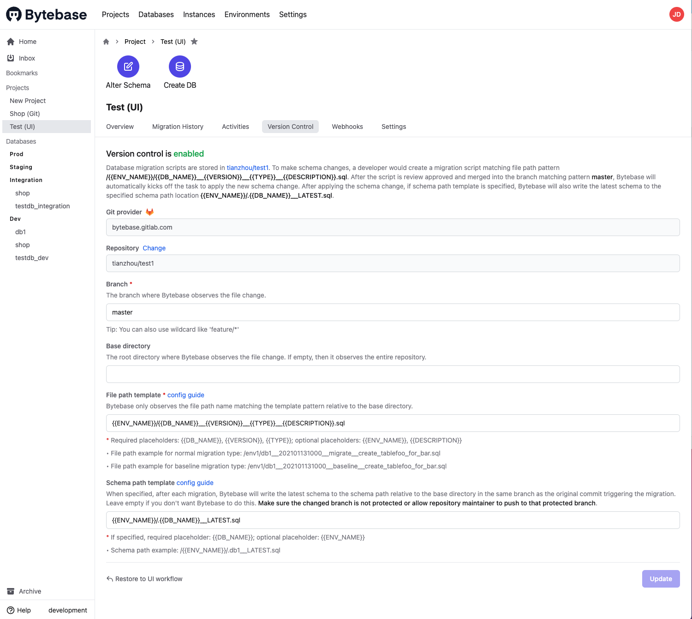692x619 pixels.
Task: Click the Restore to UI workflow arrow icon
Action: tap(110, 579)
